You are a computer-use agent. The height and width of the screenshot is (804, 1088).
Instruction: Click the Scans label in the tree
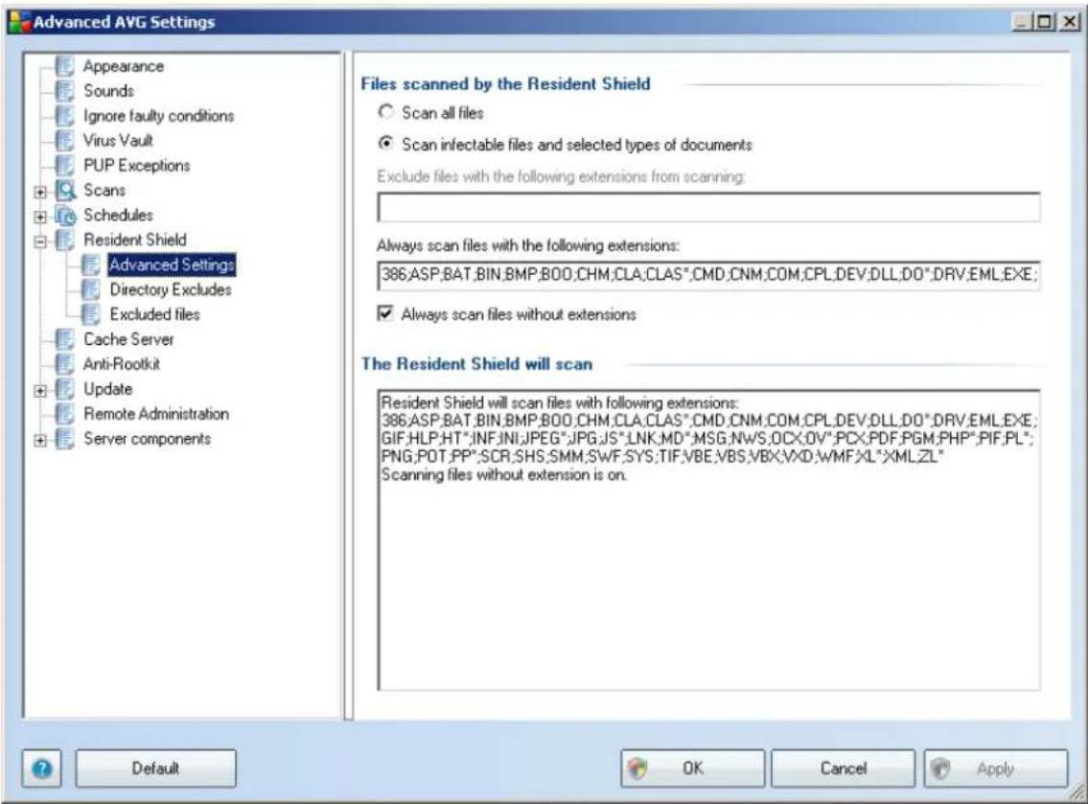(104, 190)
